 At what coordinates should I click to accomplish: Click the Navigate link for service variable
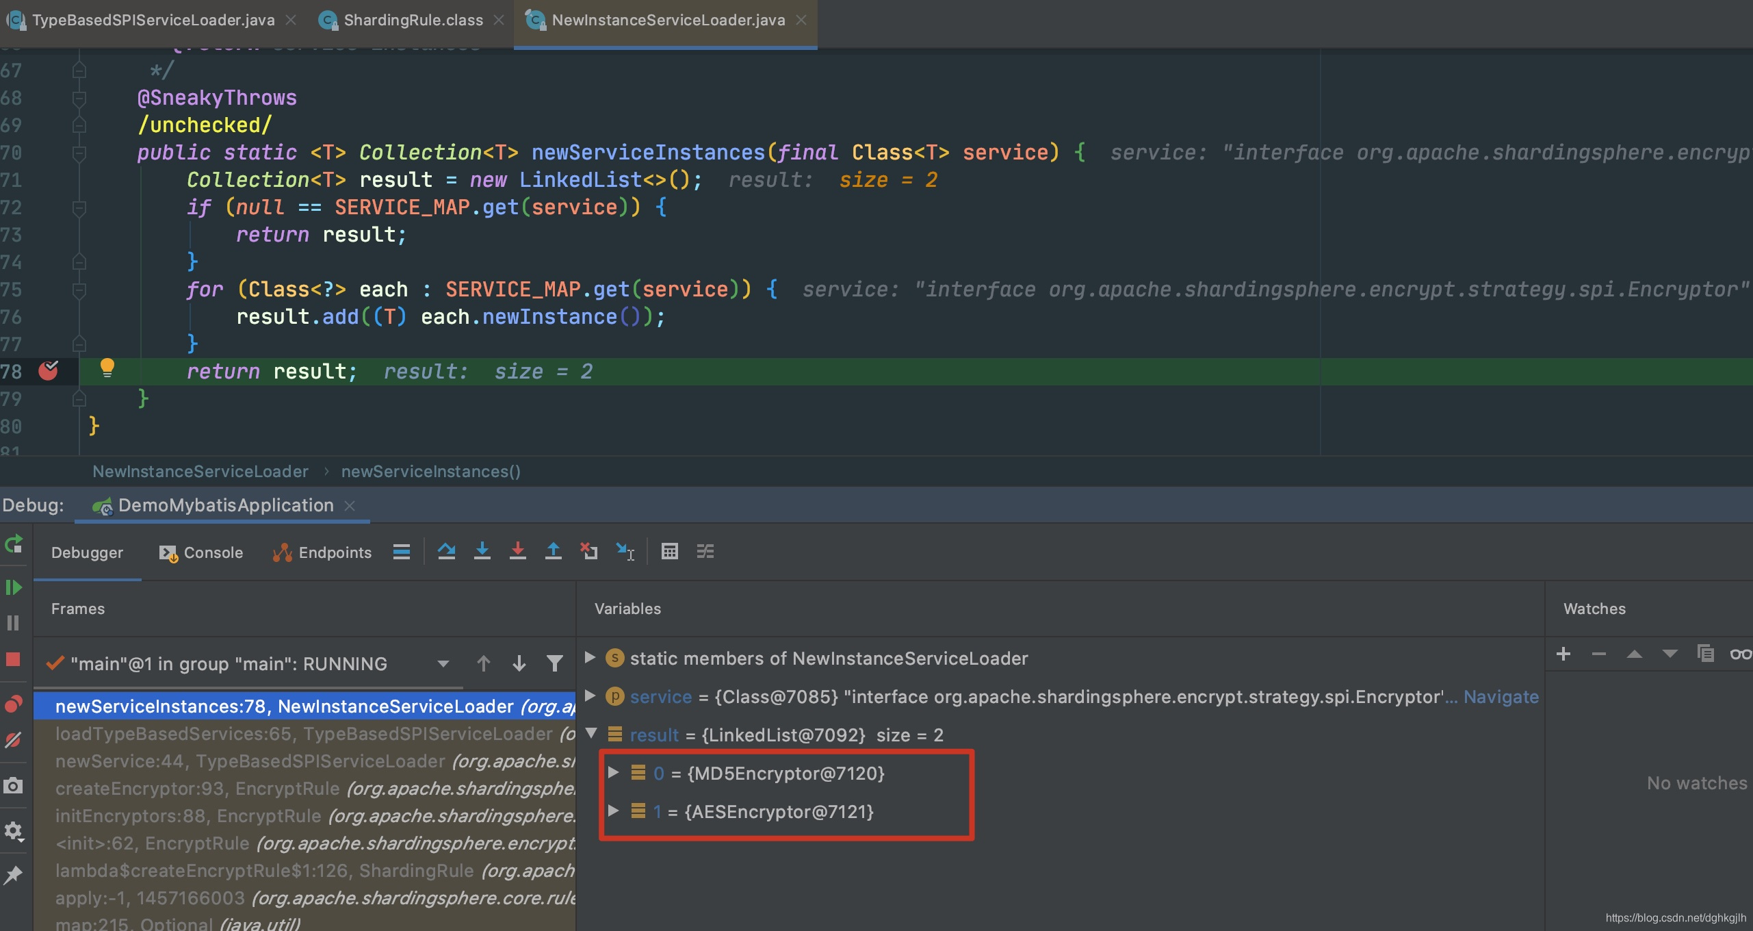[1501, 697]
